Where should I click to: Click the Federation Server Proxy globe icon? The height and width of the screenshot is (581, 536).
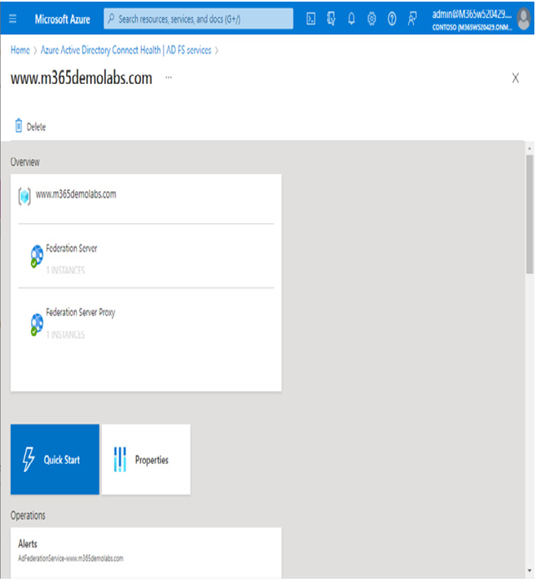(37, 325)
